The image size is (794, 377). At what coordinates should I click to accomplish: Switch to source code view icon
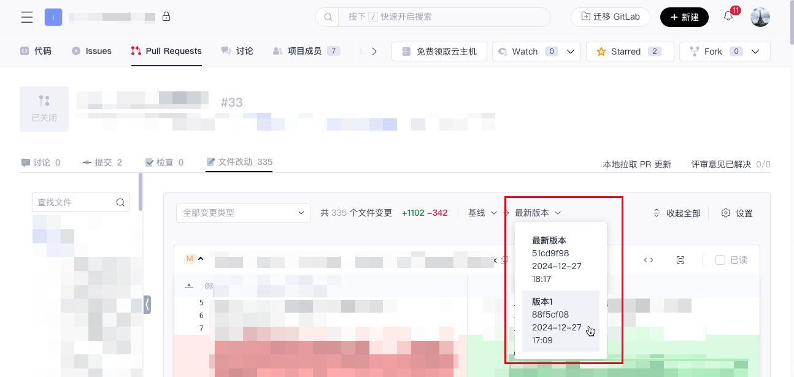click(x=649, y=260)
